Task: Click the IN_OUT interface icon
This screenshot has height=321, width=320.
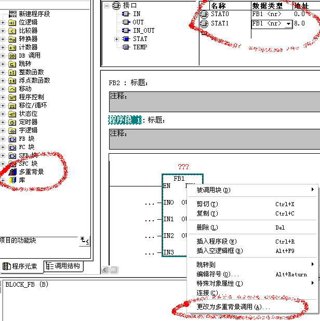Action: [126, 31]
